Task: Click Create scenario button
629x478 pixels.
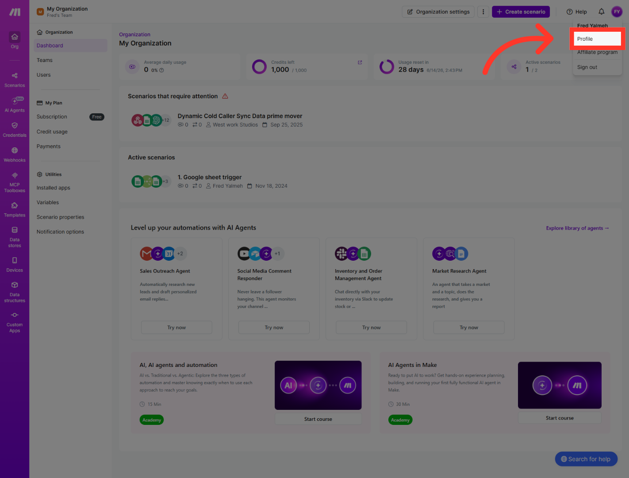Action: click(521, 12)
